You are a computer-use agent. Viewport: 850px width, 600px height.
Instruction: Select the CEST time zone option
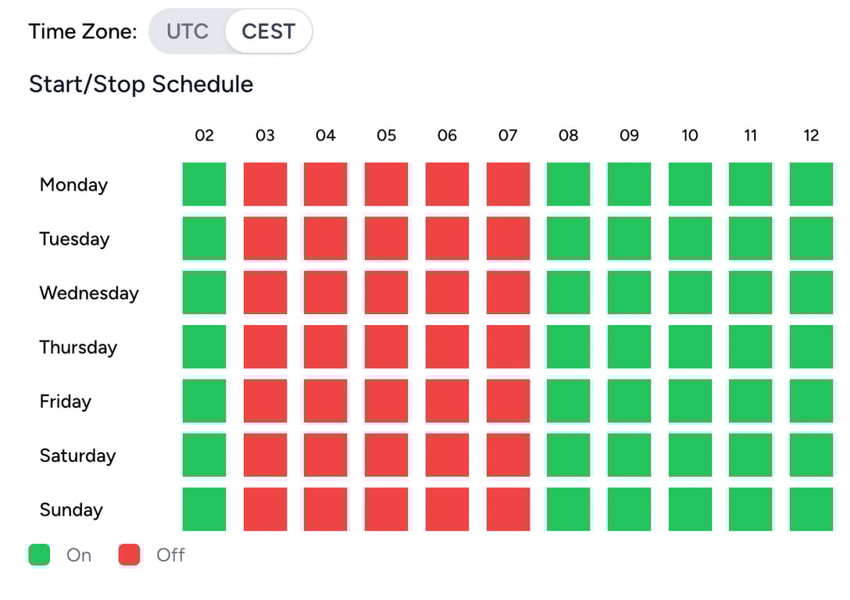(x=268, y=32)
